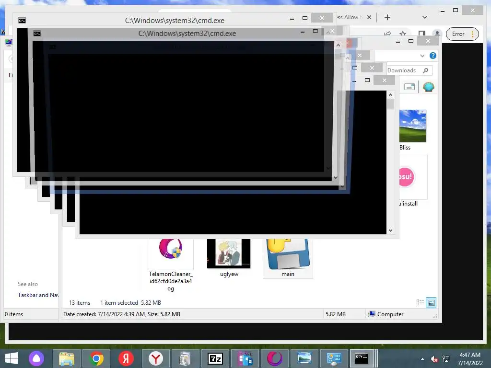491x368 pixels.
Task: Click the 'See also' heading
Action: 27,284
